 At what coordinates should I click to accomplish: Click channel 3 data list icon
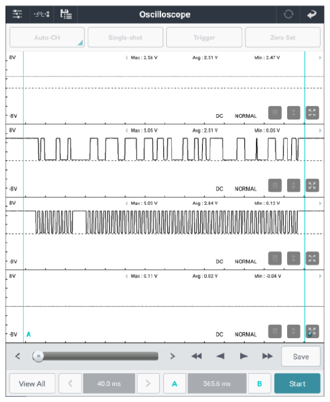[275, 258]
